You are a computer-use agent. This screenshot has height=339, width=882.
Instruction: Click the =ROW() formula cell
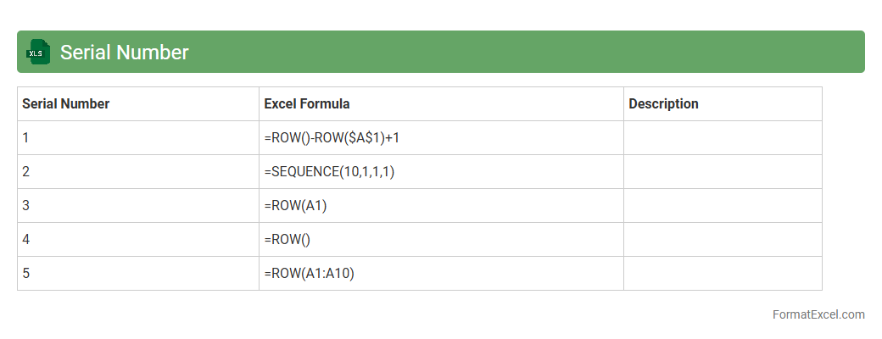click(287, 240)
